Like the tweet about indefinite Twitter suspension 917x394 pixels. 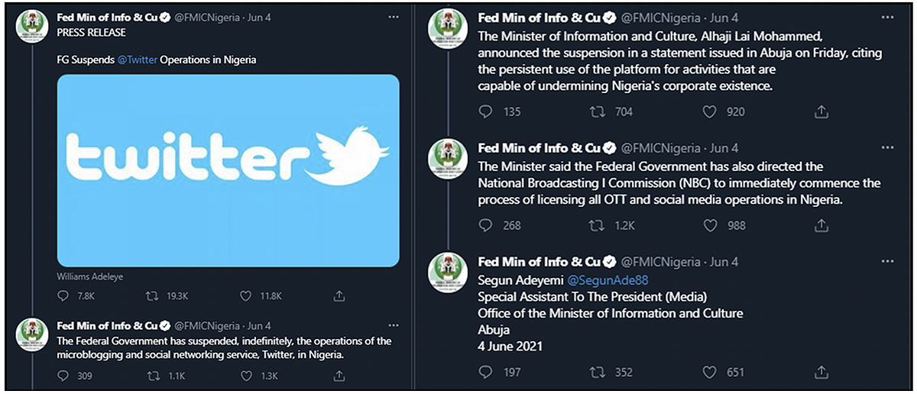(246, 376)
